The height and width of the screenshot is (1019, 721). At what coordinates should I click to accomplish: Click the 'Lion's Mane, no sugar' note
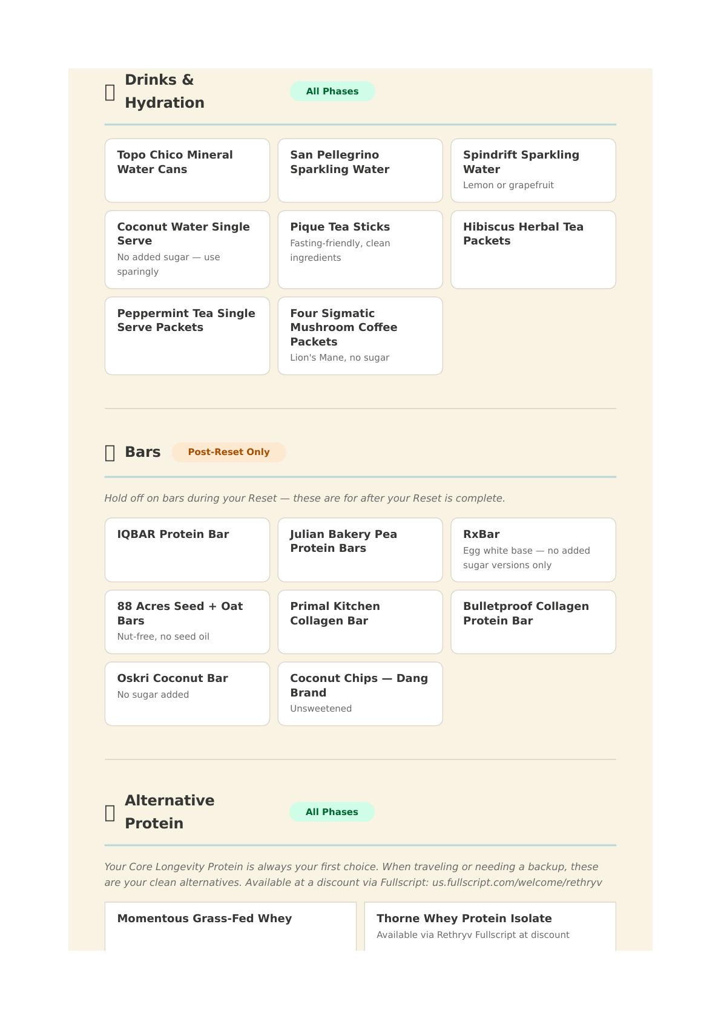pos(340,358)
